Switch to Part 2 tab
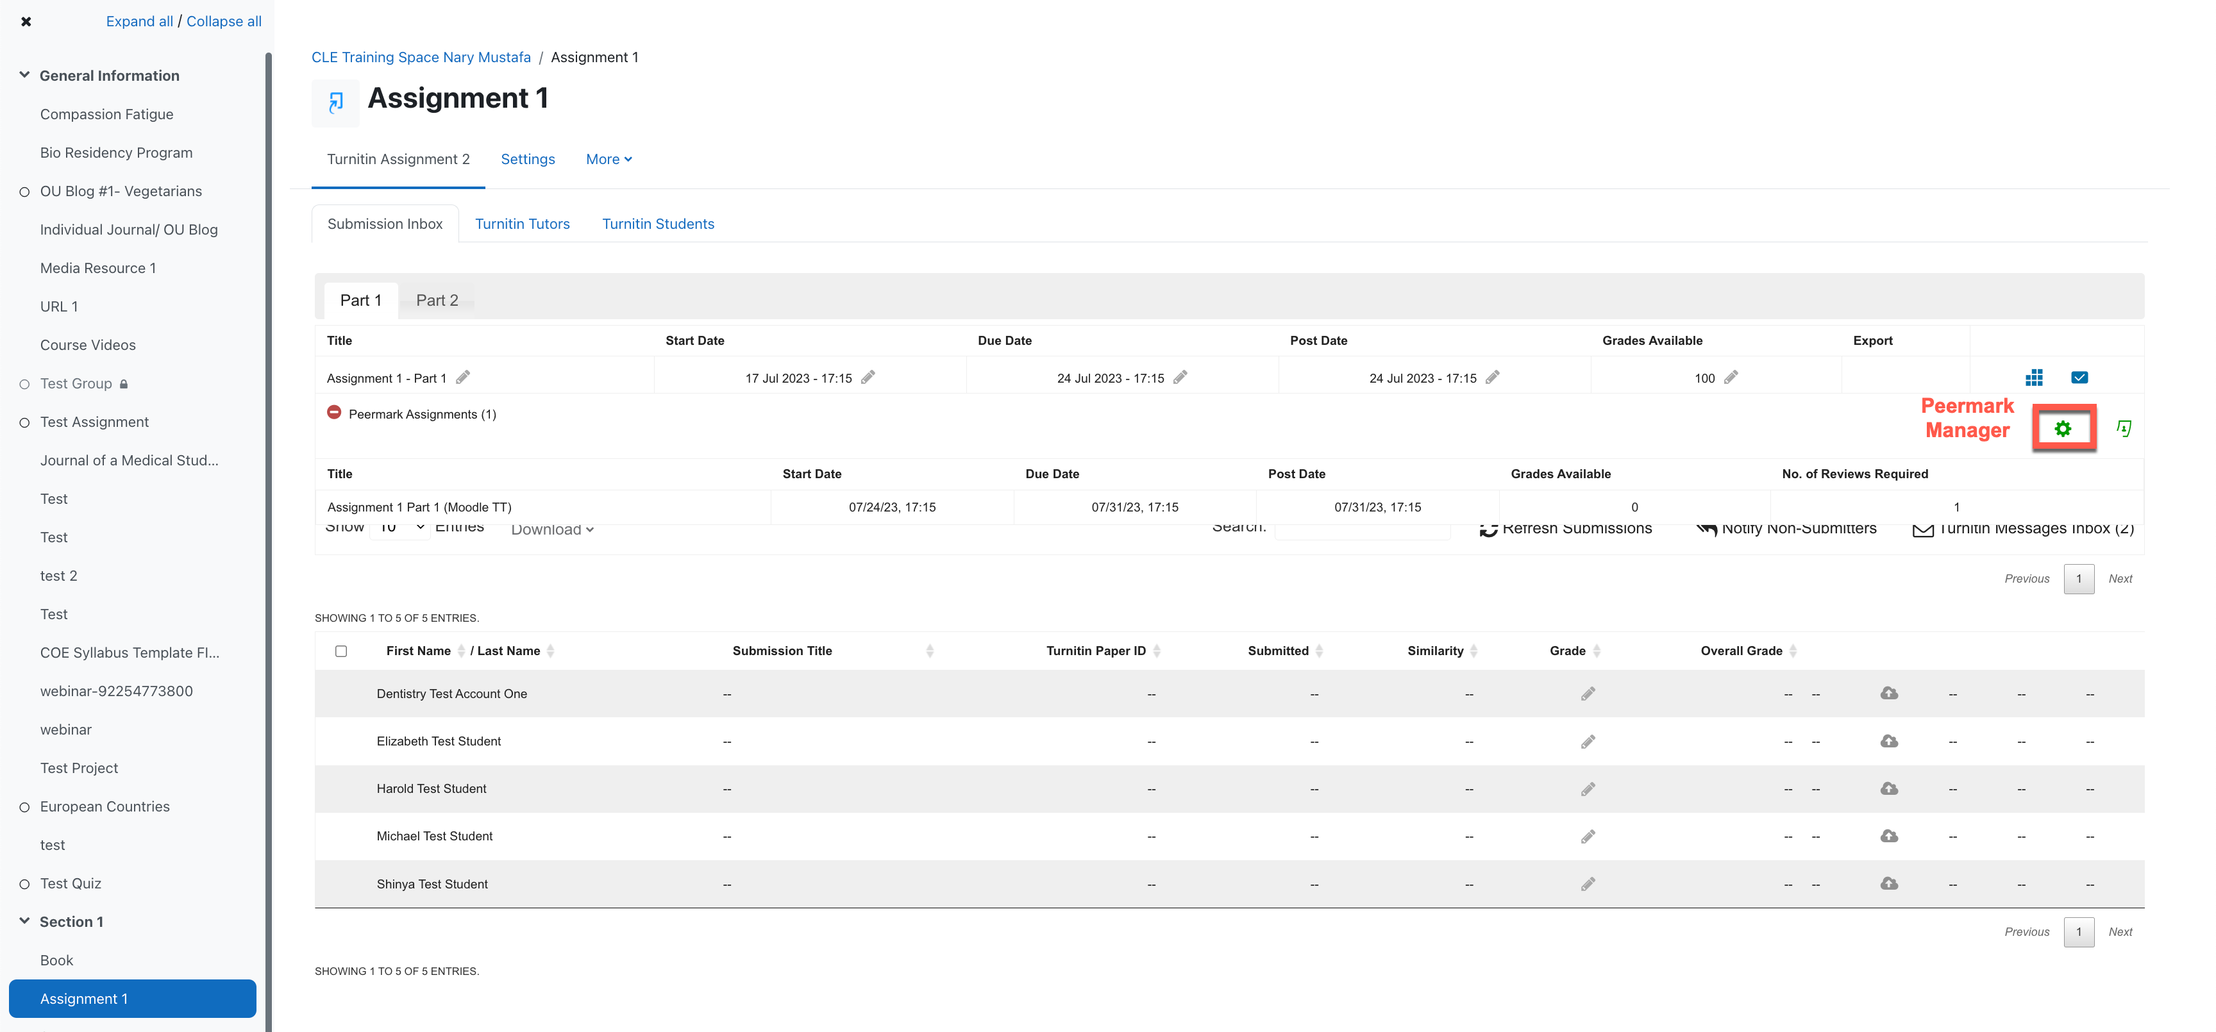2216x1032 pixels. tap(437, 300)
